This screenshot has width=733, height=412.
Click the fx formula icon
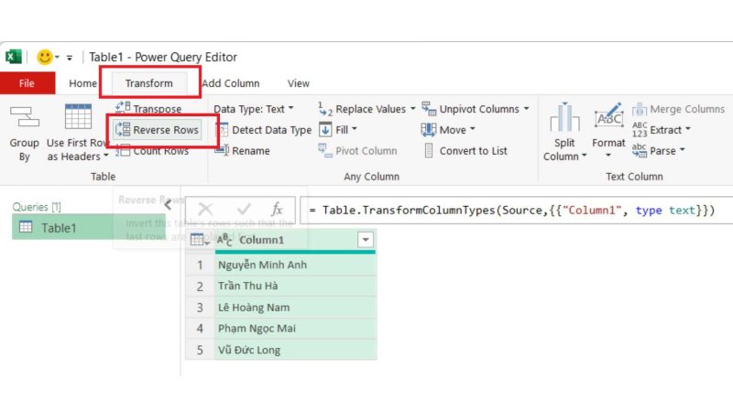point(278,209)
